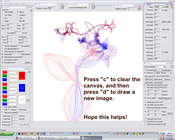Click the Save curve button
The image size is (175, 140).
(158, 82)
